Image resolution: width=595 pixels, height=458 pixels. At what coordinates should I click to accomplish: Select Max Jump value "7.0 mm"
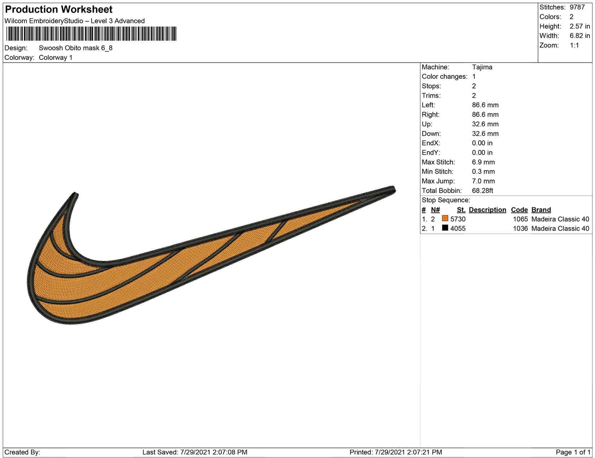pyautogui.click(x=483, y=181)
